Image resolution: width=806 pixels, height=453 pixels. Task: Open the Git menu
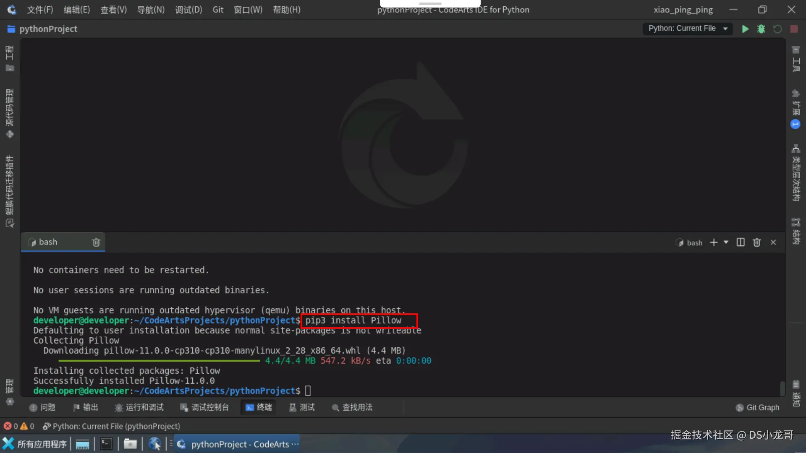[x=218, y=10]
